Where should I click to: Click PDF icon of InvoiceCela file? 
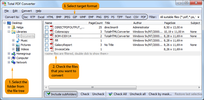[x=52, y=49]
